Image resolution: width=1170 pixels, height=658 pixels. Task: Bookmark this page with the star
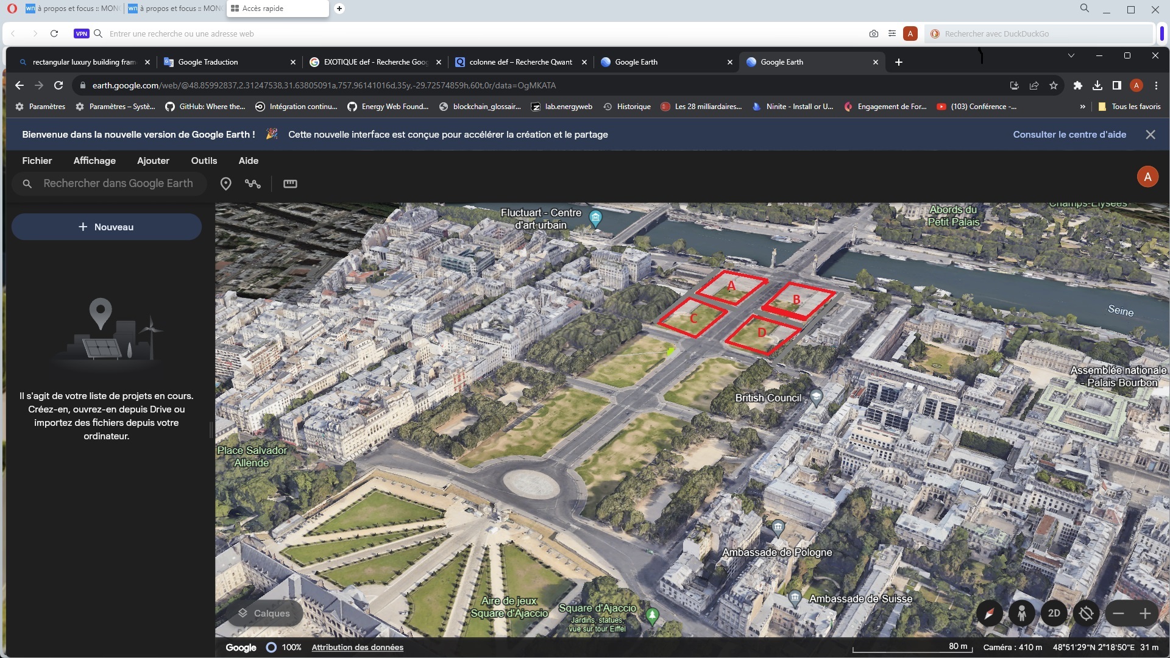(1054, 85)
